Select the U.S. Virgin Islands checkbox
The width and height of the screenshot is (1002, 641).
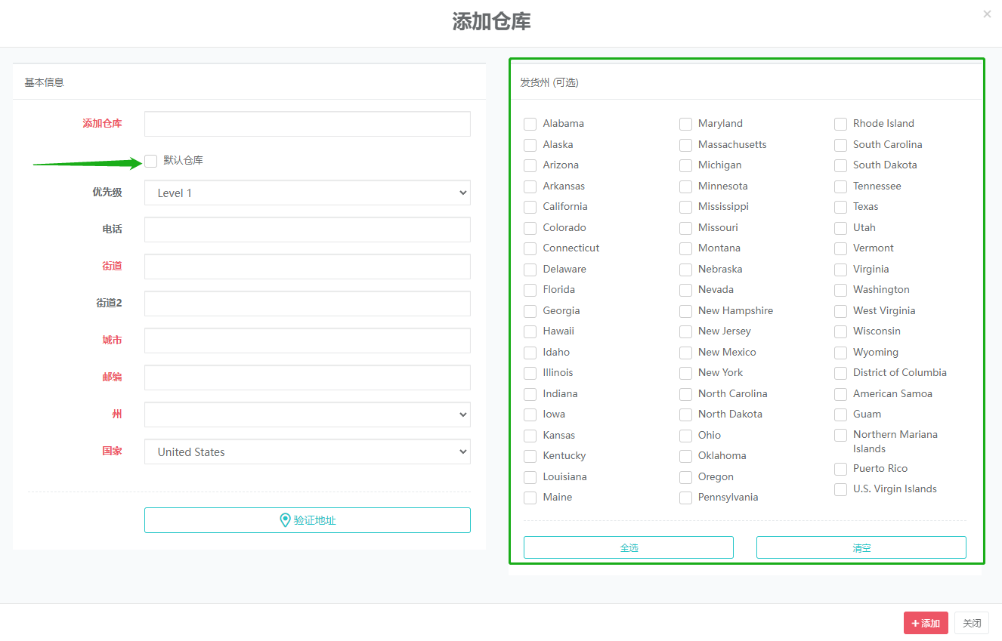840,489
